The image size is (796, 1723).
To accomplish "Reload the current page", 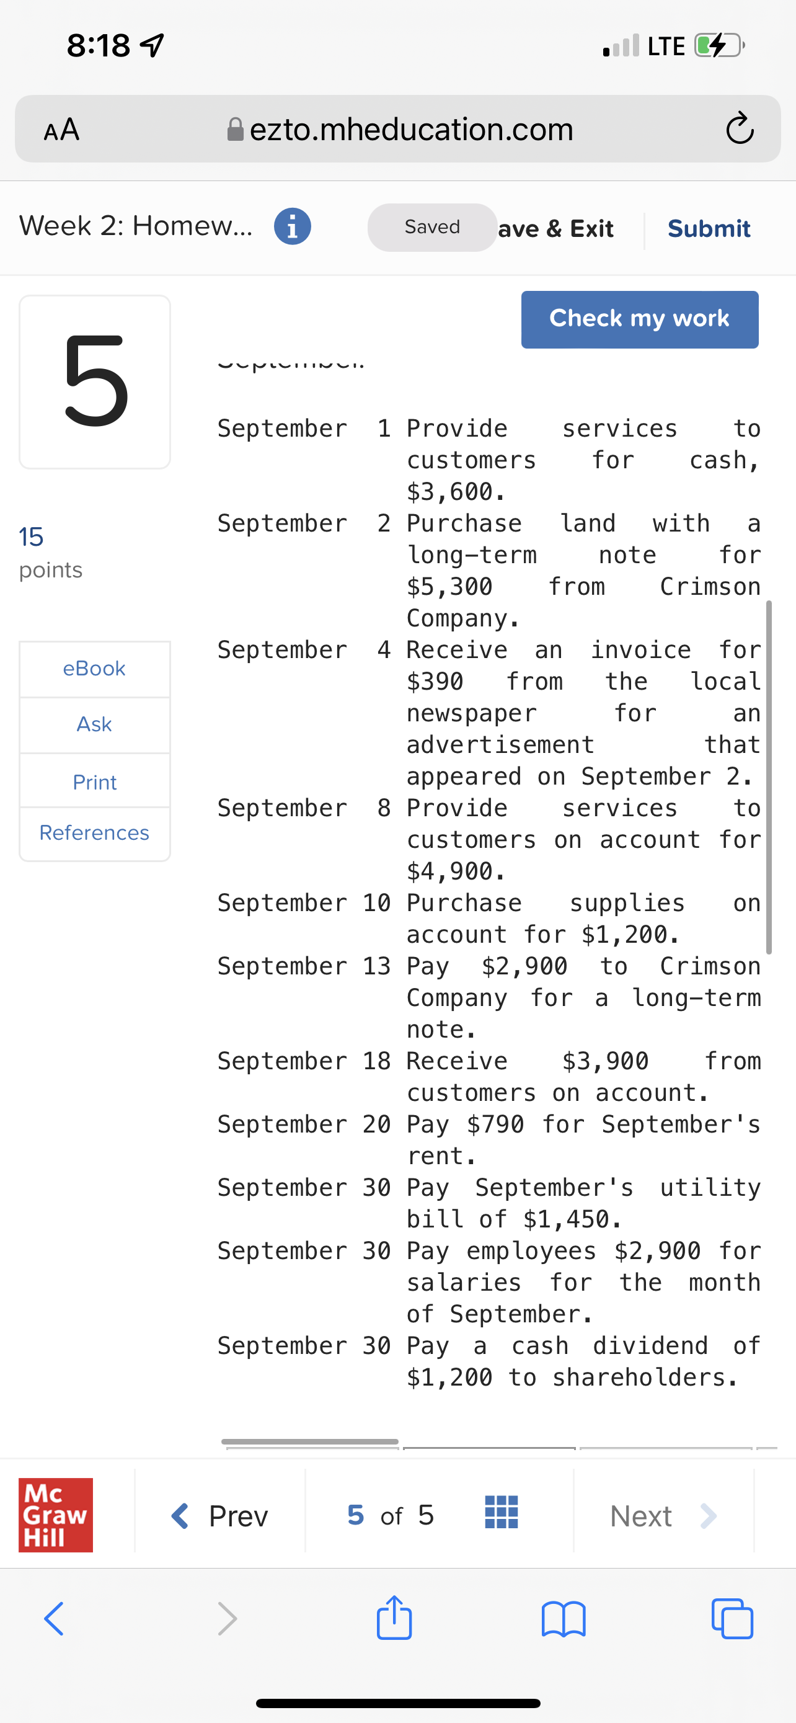I will tap(739, 129).
